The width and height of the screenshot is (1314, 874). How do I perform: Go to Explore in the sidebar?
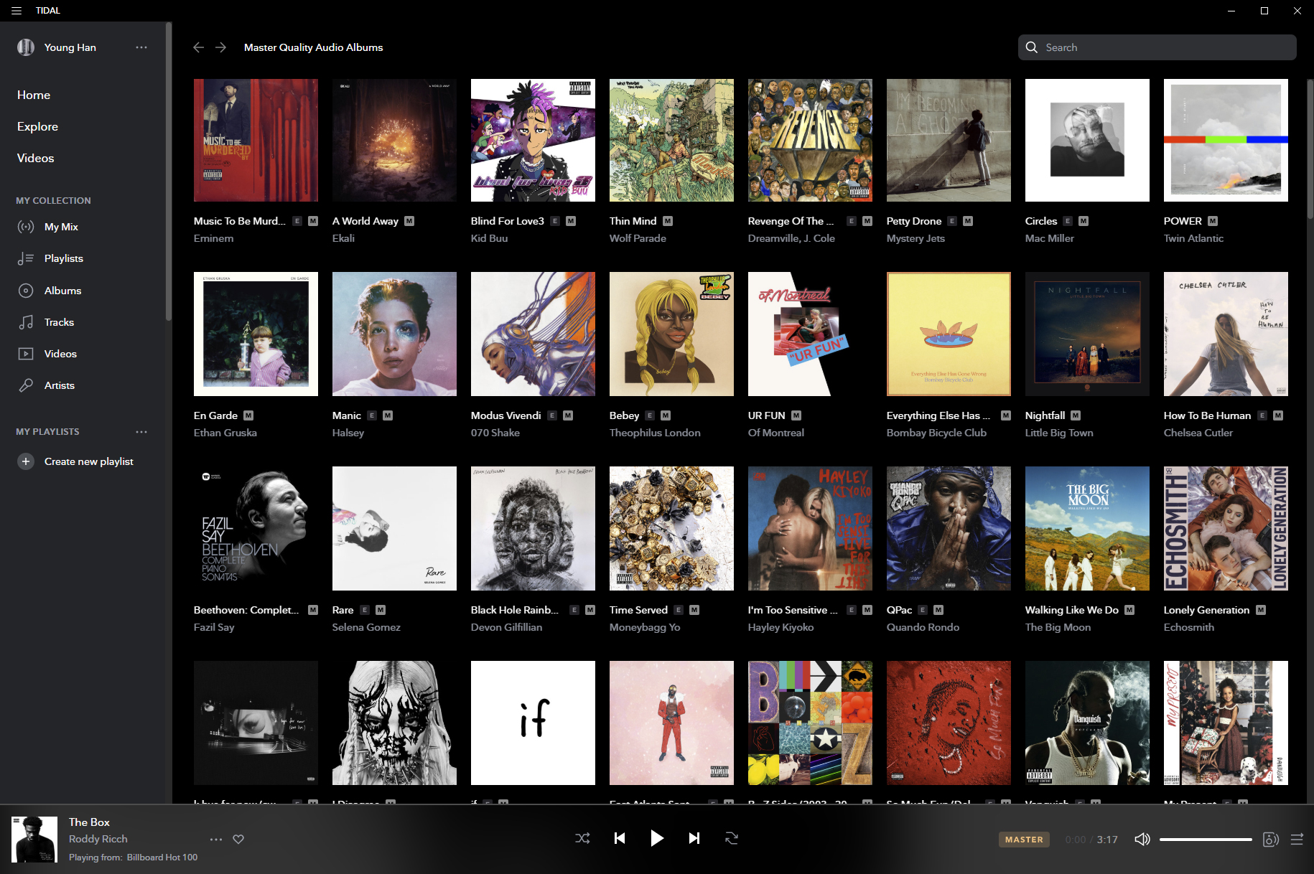coord(37,126)
